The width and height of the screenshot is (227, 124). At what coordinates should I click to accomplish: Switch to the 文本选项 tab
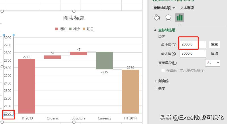[187, 8]
